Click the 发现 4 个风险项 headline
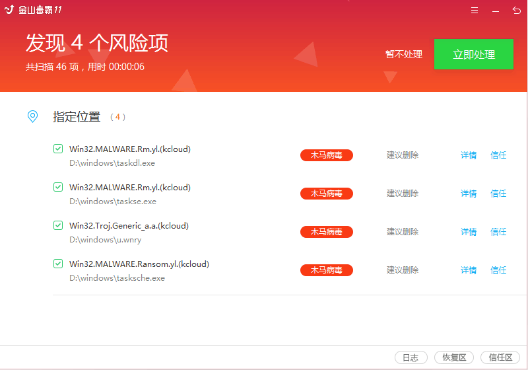 97,43
